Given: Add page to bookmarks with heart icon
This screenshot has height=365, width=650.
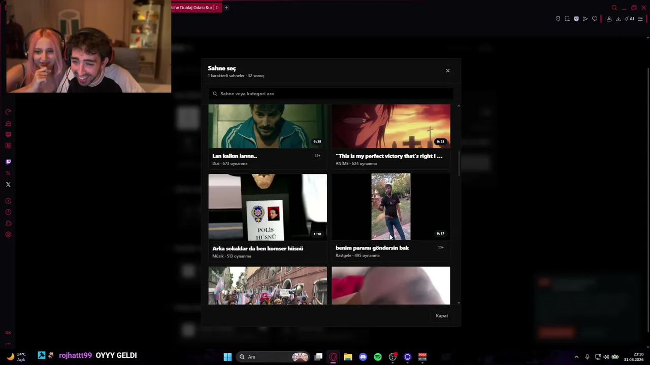Looking at the screenshot, I should (x=595, y=19).
